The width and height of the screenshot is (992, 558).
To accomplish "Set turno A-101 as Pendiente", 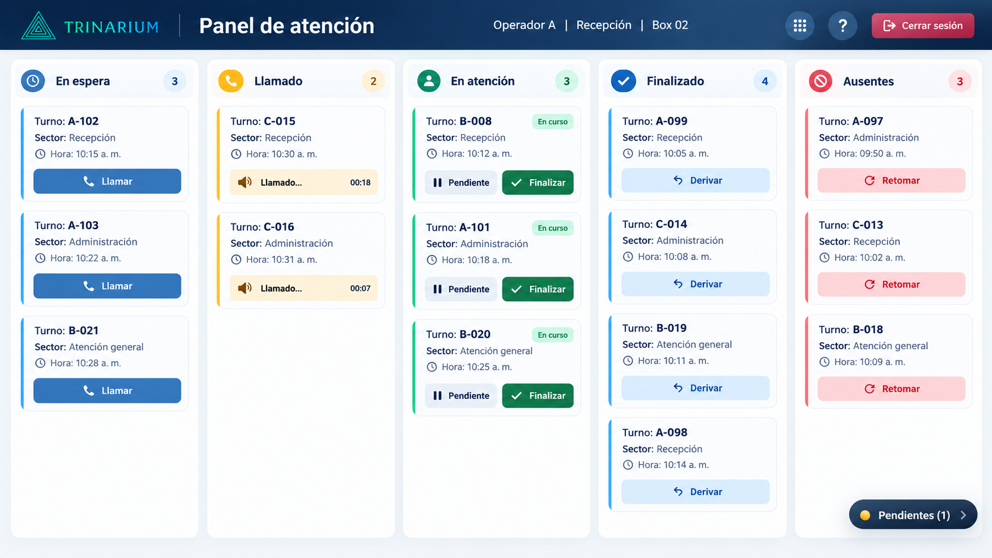I will (x=461, y=289).
